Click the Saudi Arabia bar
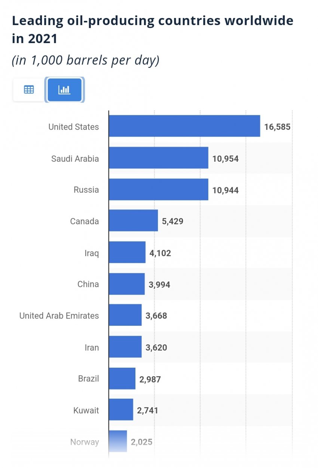 159,158
